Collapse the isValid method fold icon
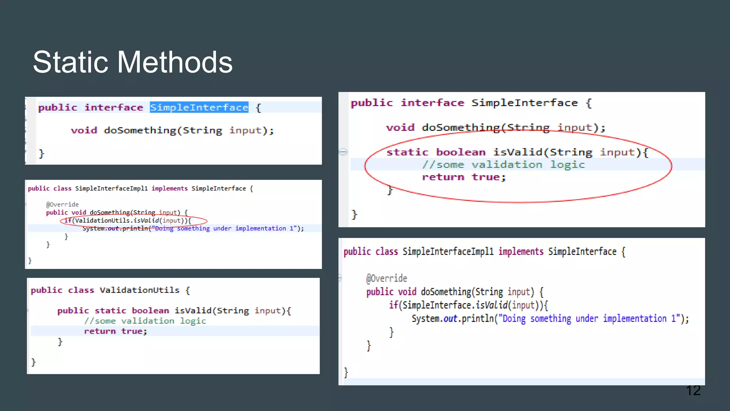Image resolution: width=730 pixels, height=411 pixels. coord(343,152)
